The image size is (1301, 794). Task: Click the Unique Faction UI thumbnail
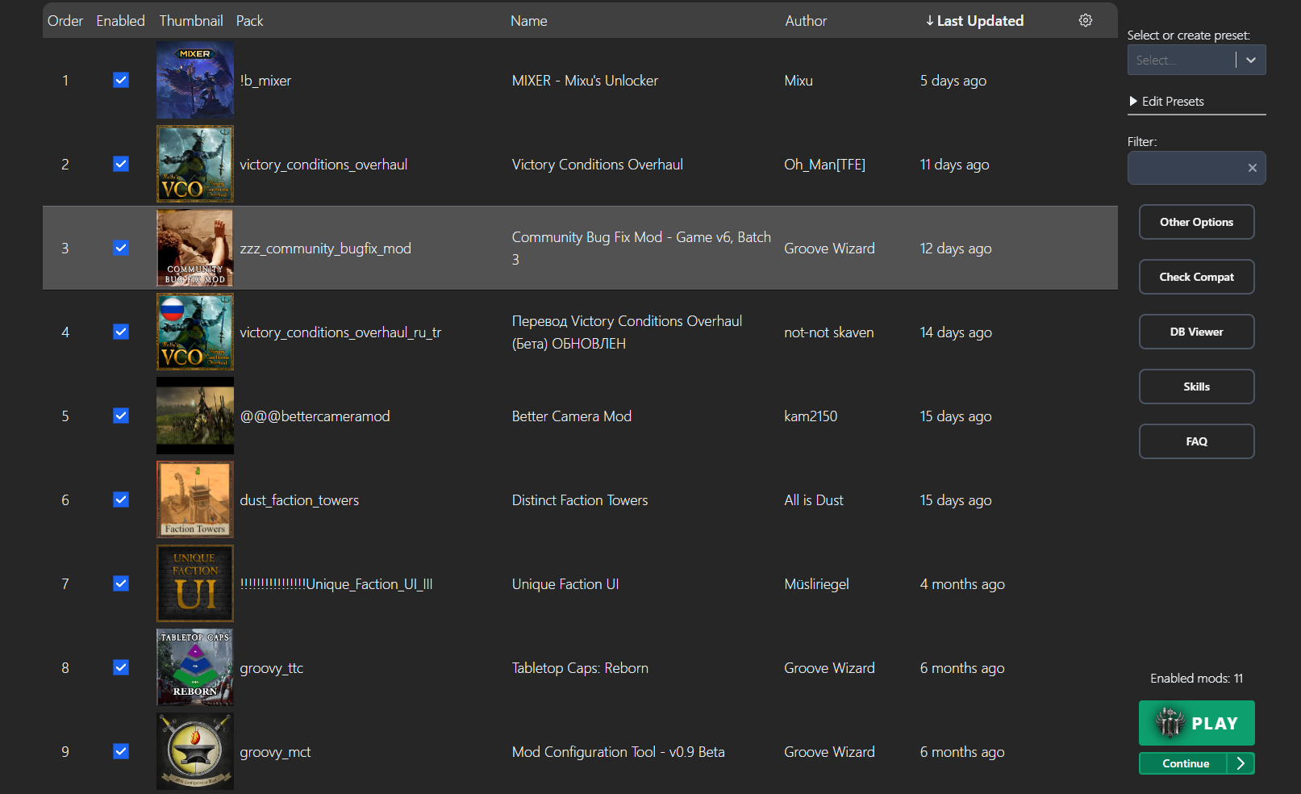[x=194, y=583]
